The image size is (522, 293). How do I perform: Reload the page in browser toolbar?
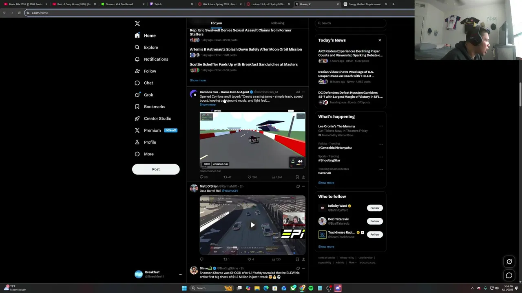[x=19, y=13]
